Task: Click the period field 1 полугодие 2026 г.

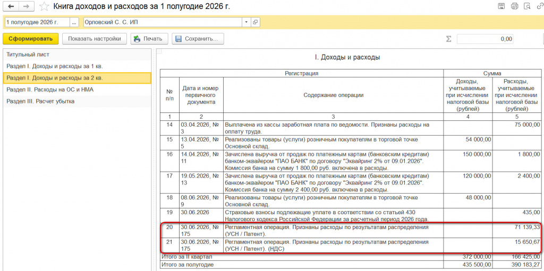Action: pyautogui.click(x=37, y=22)
